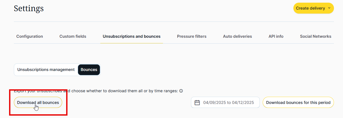Open the Auto deliveries tab
This screenshot has height=118, width=343.
(237, 36)
